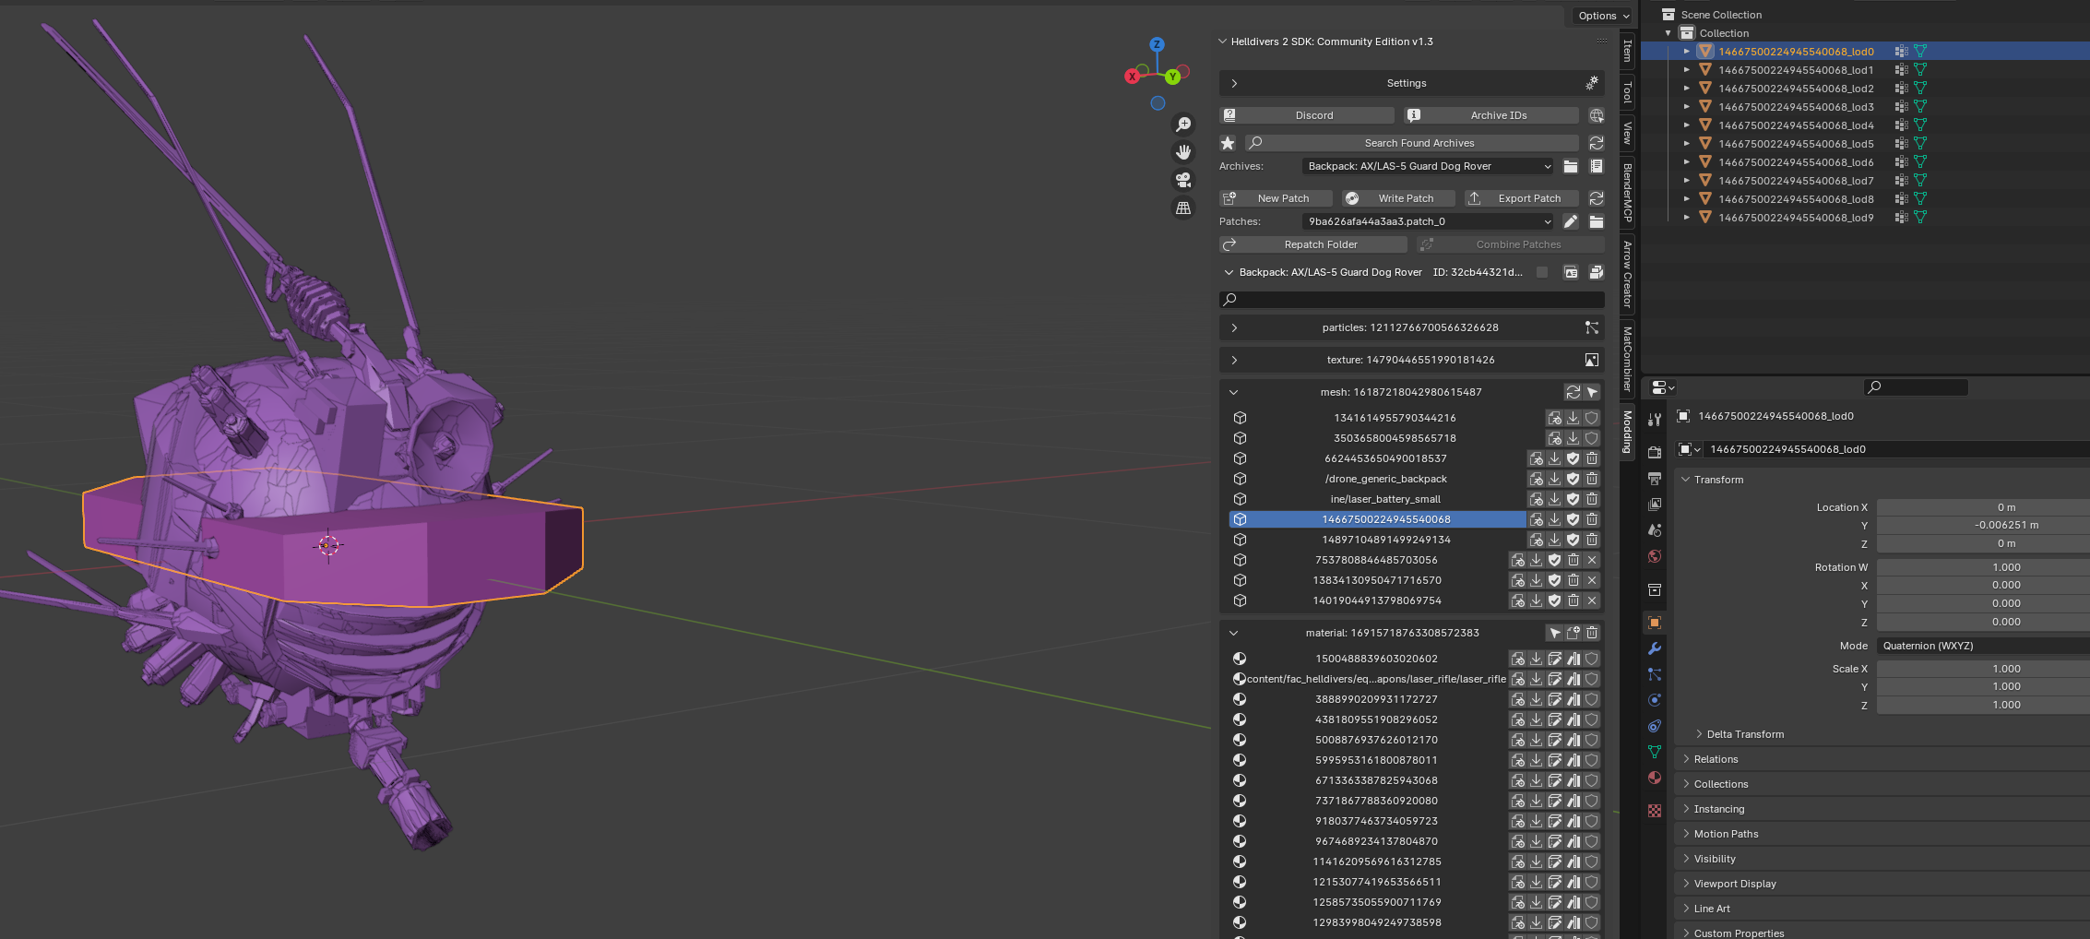Click the trash icon for mesh 14667500224945540068
Viewport: 2090px width, 939px height.
click(x=1592, y=519)
